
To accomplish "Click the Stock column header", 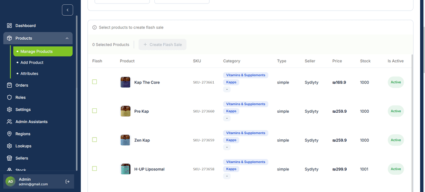I will tap(365, 61).
